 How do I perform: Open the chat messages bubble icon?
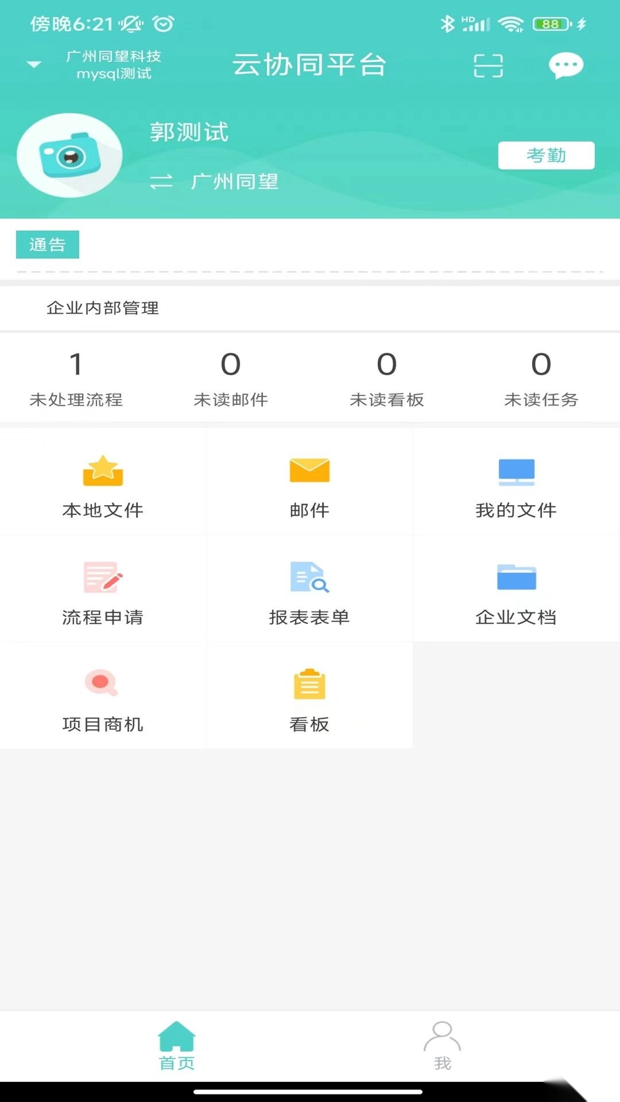click(565, 65)
